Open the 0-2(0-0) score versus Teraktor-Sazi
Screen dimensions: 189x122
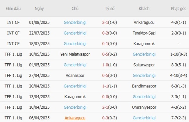point(110,33)
